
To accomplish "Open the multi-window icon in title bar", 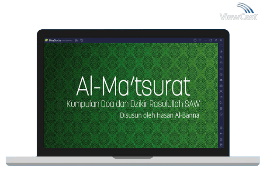I will coord(82,40).
